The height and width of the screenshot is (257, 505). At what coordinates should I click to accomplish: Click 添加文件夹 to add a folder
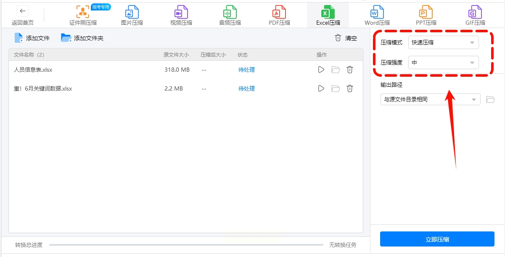[82, 38]
